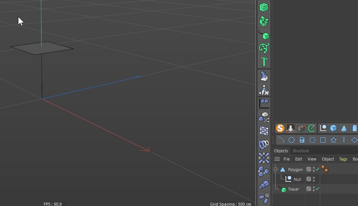Create a Cube primitive
This screenshot has width=358, height=206.
[x=334, y=128]
